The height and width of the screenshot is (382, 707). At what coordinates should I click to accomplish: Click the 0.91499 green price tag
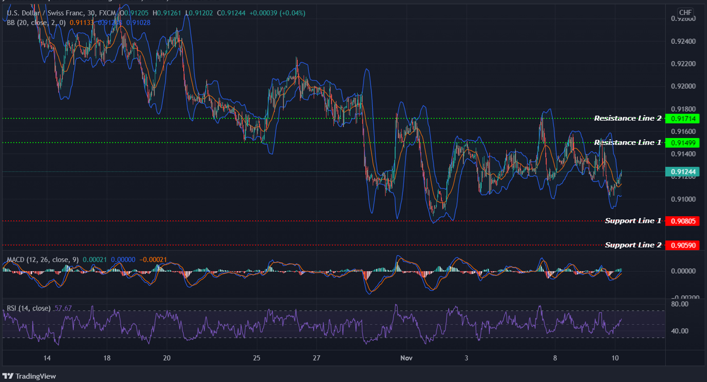(x=682, y=143)
